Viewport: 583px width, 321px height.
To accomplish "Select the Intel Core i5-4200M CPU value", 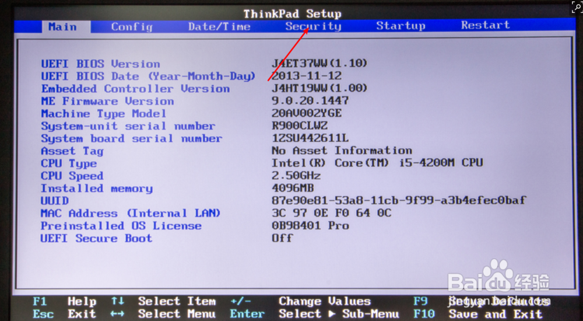I will pos(377,163).
